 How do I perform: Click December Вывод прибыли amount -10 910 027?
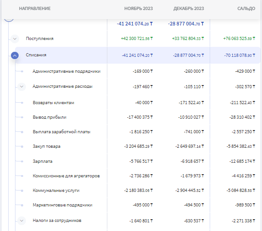191,117
